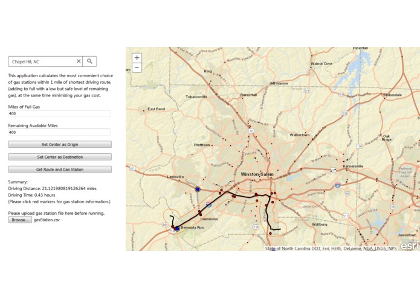Click the Walkertown map label
Image resolution: width=420 pixels, height=298 pixels.
click(x=300, y=135)
